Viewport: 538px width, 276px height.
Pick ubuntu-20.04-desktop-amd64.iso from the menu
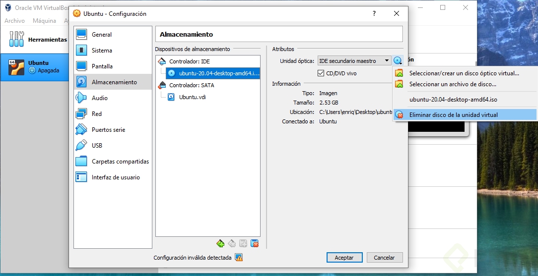point(465,100)
